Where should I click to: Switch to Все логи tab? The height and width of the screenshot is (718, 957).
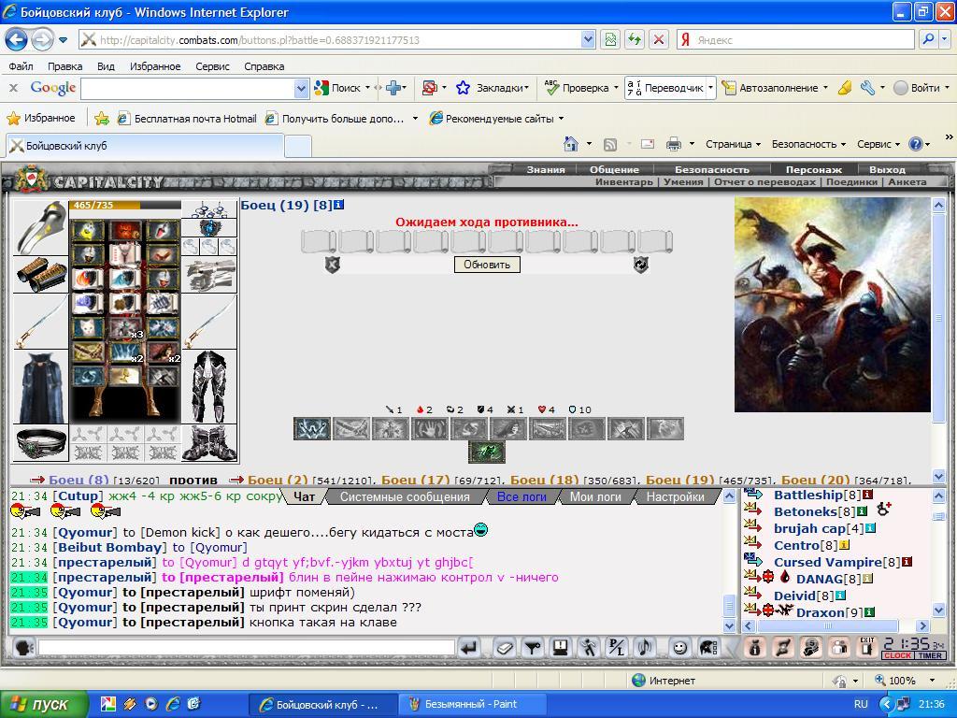pos(521,497)
